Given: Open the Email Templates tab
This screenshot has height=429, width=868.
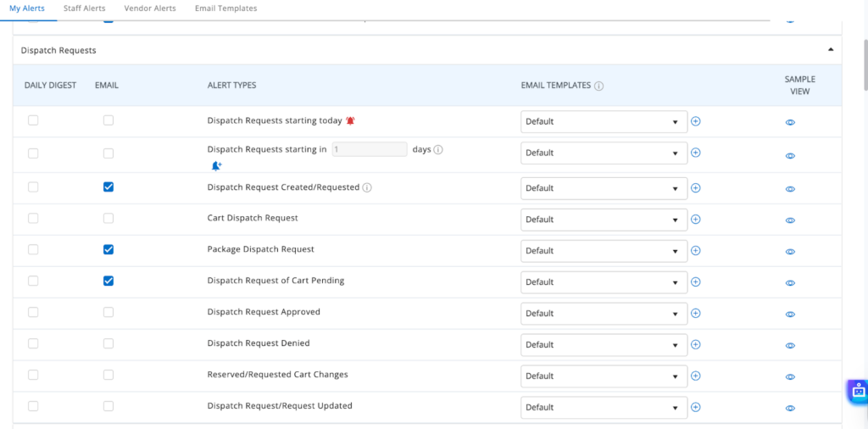Looking at the screenshot, I should [225, 8].
